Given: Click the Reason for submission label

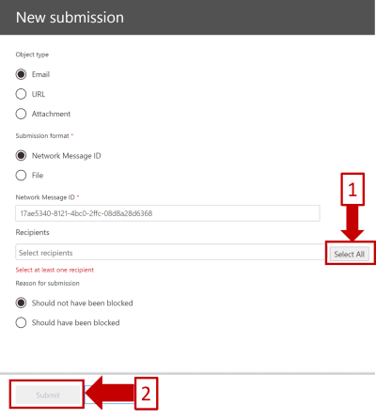Looking at the screenshot, I should (x=48, y=283).
